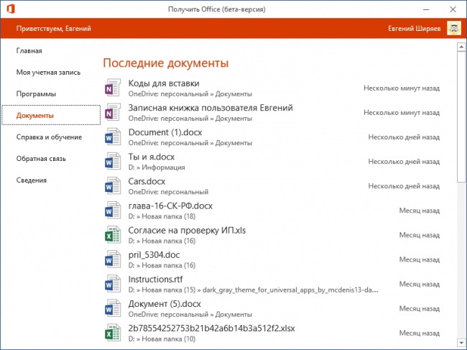The image size is (467, 350).
Task: Click the Word icon for Документ (5).docx
Action: click(x=113, y=308)
